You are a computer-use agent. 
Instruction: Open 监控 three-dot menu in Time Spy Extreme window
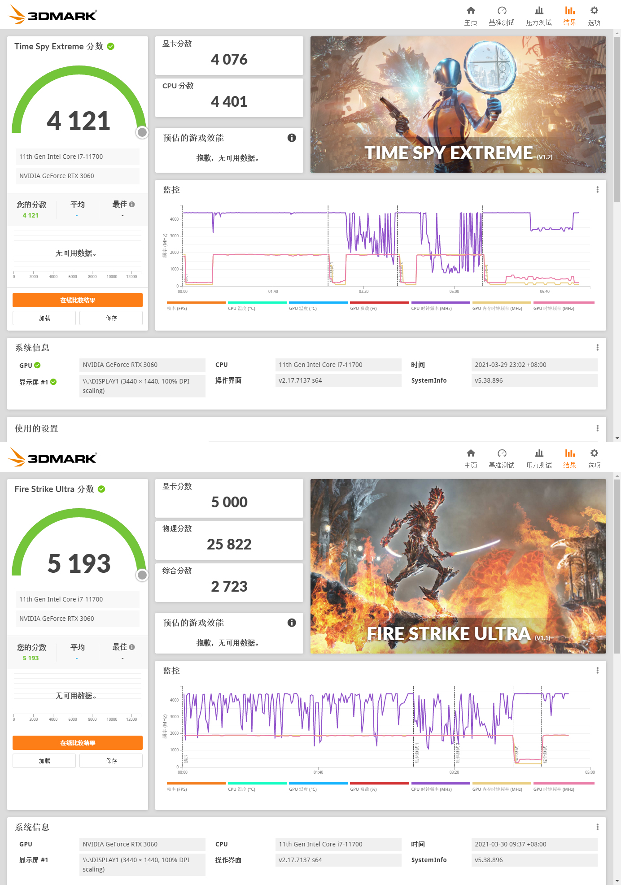(x=597, y=190)
